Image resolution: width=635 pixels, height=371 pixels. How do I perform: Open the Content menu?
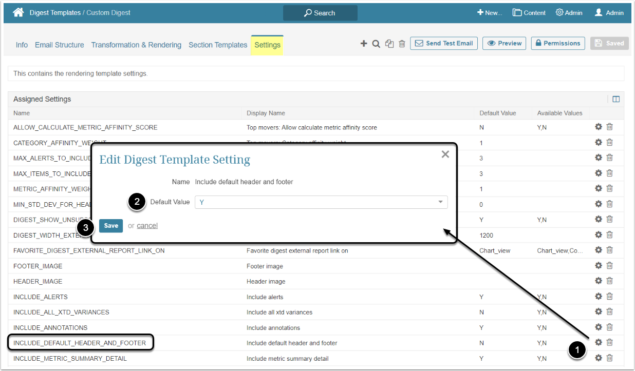click(529, 13)
